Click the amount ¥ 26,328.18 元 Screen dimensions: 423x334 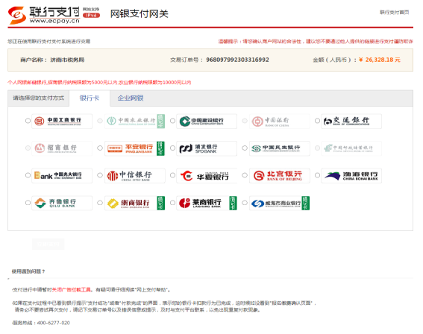(x=380, y=60)
